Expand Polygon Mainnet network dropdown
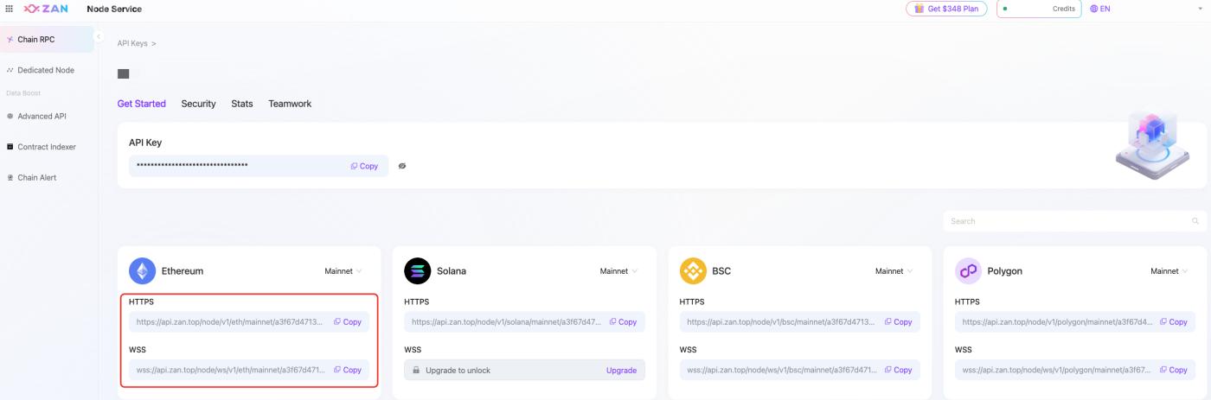This screenshot has height=400, width=1211. coord(1169,271)
